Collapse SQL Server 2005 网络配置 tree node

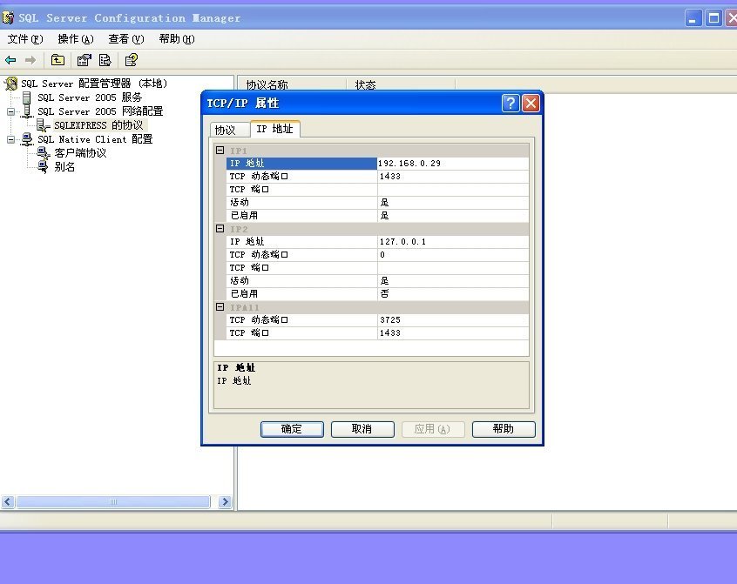pos(11,111)
